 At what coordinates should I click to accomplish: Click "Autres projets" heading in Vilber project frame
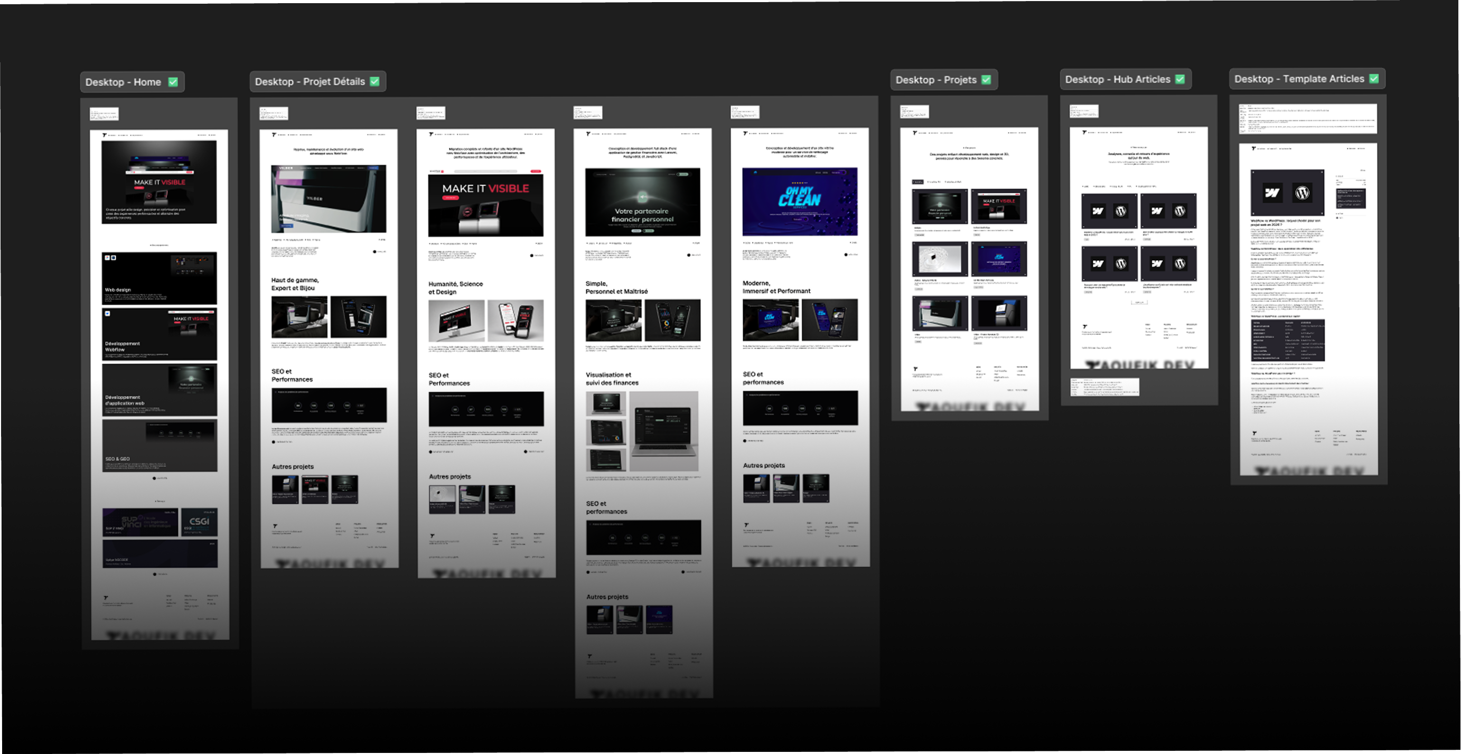tap(293, 467)
